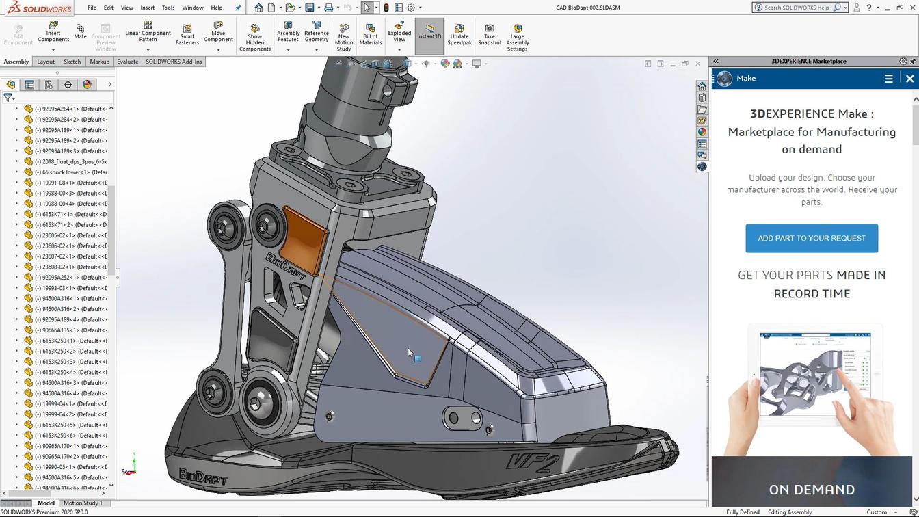Open the File menu

click(x=92, y=8)
